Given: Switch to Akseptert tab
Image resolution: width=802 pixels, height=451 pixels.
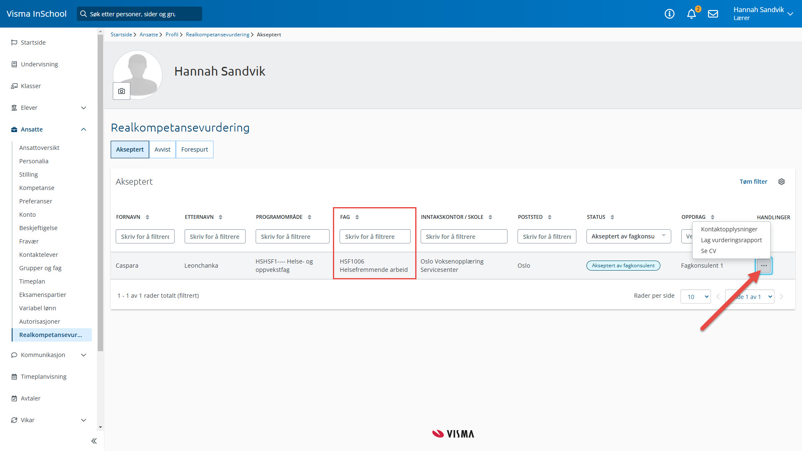Looking at the screenshot, I should [x=130, y=149].
